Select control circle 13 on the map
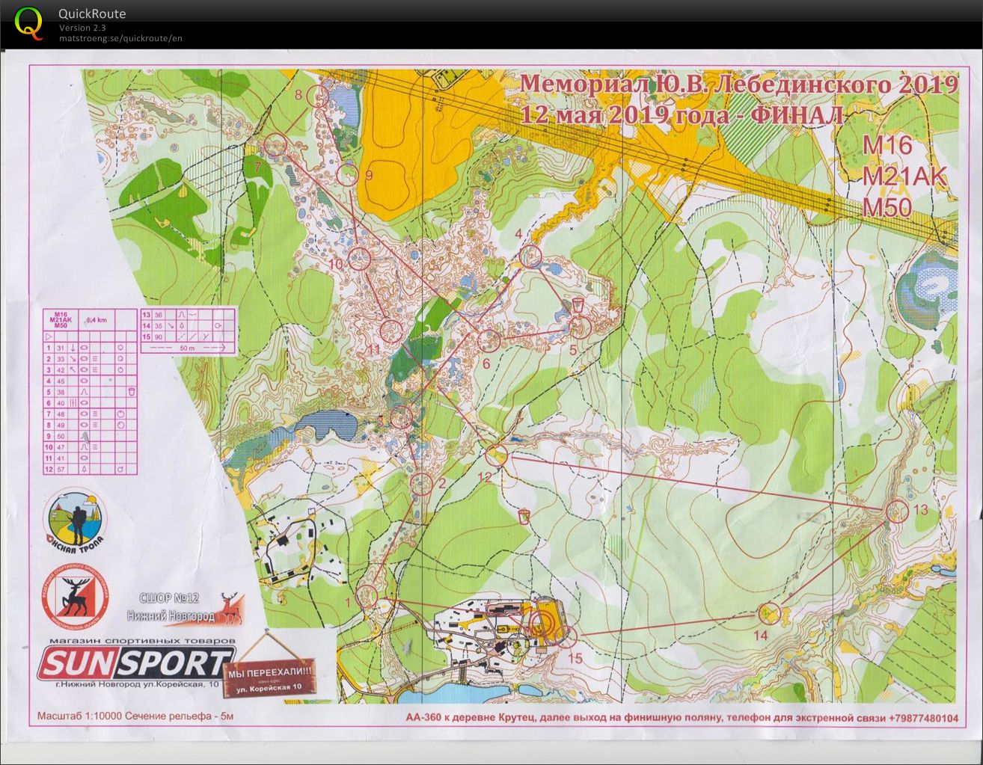Viewport: 983px width, 765px height. point(896,511)
